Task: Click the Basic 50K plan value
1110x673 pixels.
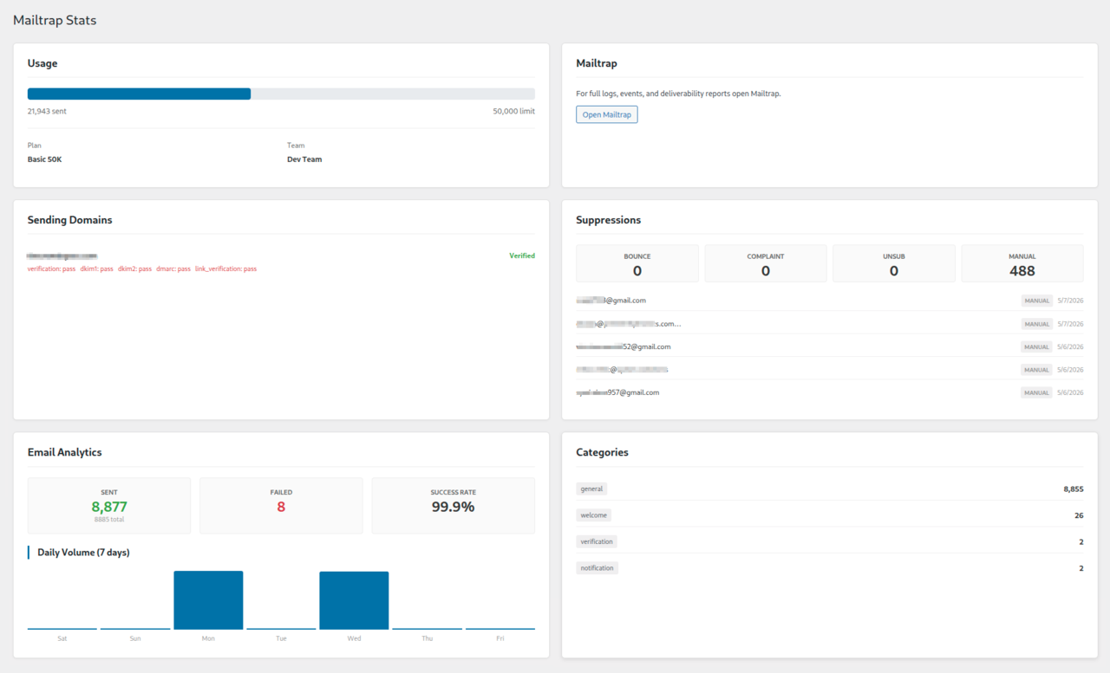Action: click(44, 159)
